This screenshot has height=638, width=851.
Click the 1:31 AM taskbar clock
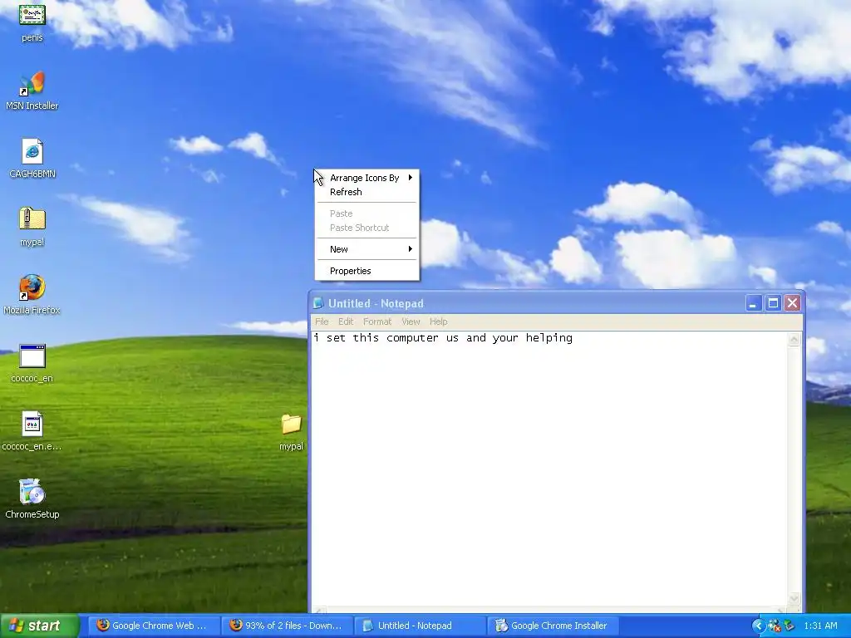tap(820, 626)
